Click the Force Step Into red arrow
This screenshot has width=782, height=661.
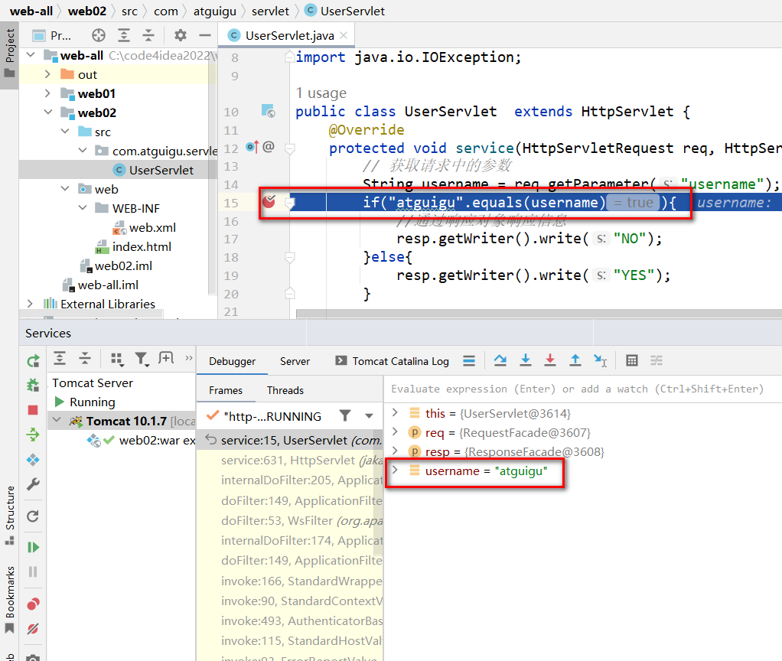click(549, 360)
